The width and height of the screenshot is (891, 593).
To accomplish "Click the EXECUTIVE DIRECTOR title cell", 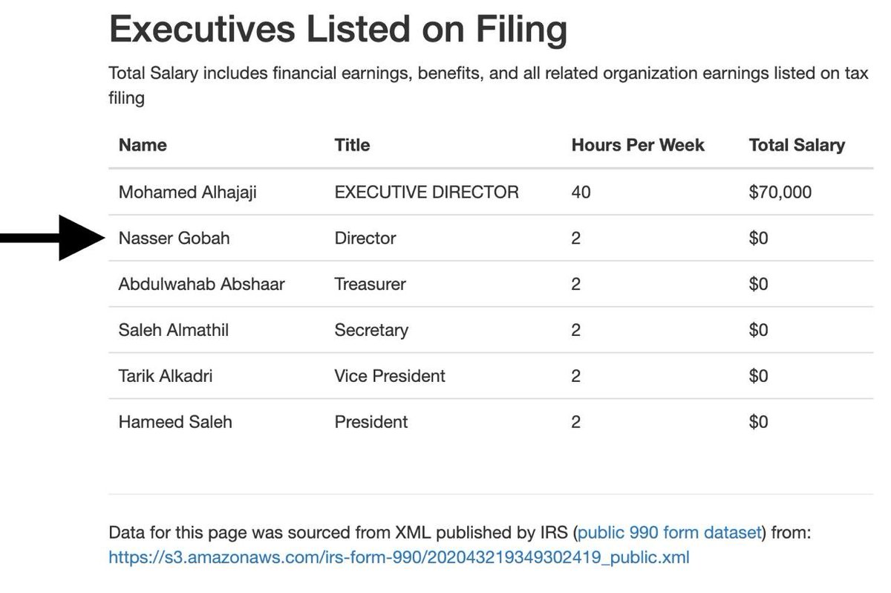I will 427,192.
